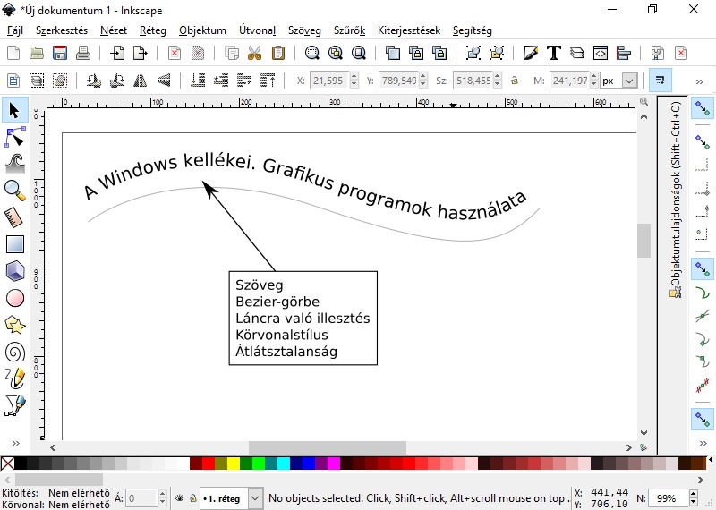Click the Import file icon
Image resolution: width=716 pixels, height=510 pixels.
117,53
